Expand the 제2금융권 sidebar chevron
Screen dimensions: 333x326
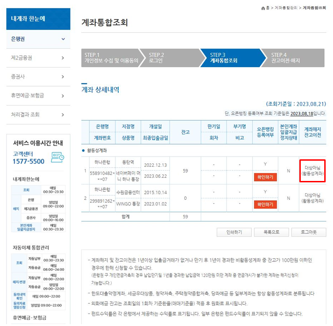tap(63, 58)
